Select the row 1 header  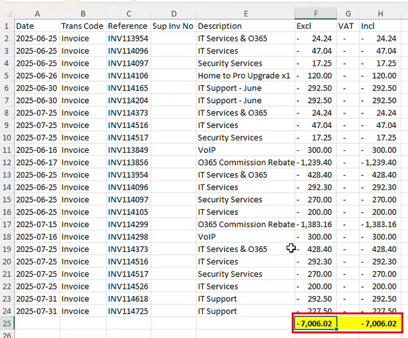[x=7, y=26]
